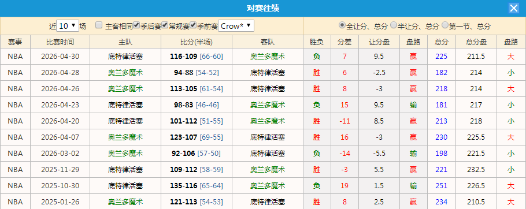Viewport: 526px width, 209px height.
Task: Open the Crow* company dropdown
Action: (x=236, y=26)
